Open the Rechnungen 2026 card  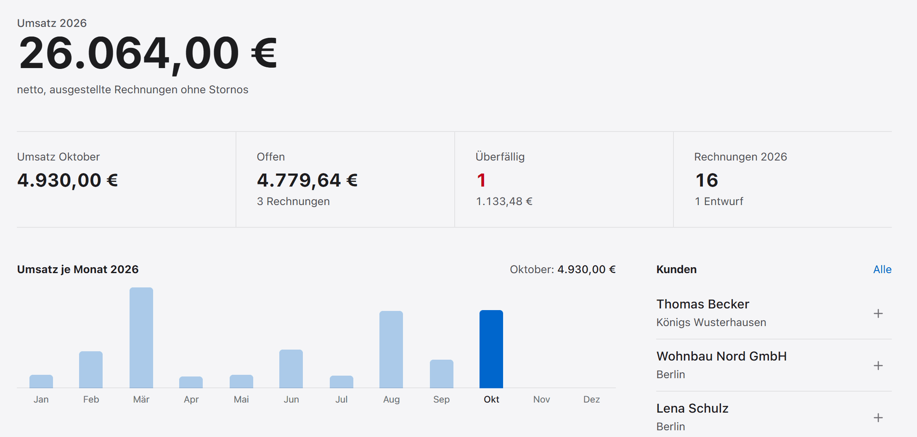click(x=782, y=179)
